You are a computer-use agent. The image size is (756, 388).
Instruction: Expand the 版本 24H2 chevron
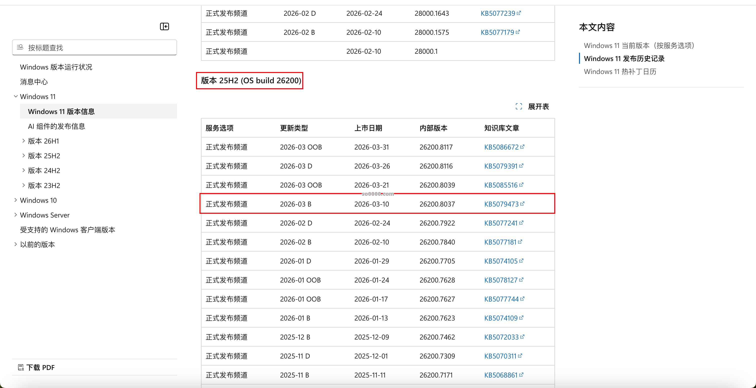(x=23, y=170)
